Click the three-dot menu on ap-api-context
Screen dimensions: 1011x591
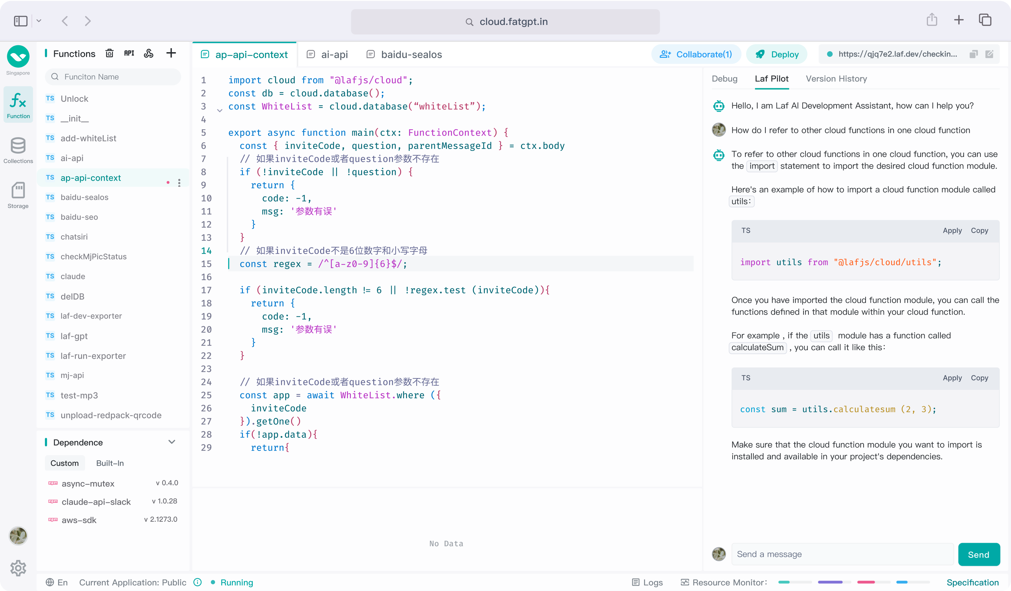point(179,183)
